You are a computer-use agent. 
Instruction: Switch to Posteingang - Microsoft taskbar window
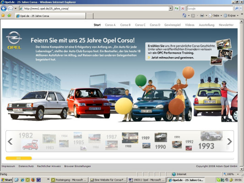tap(70, 180)
